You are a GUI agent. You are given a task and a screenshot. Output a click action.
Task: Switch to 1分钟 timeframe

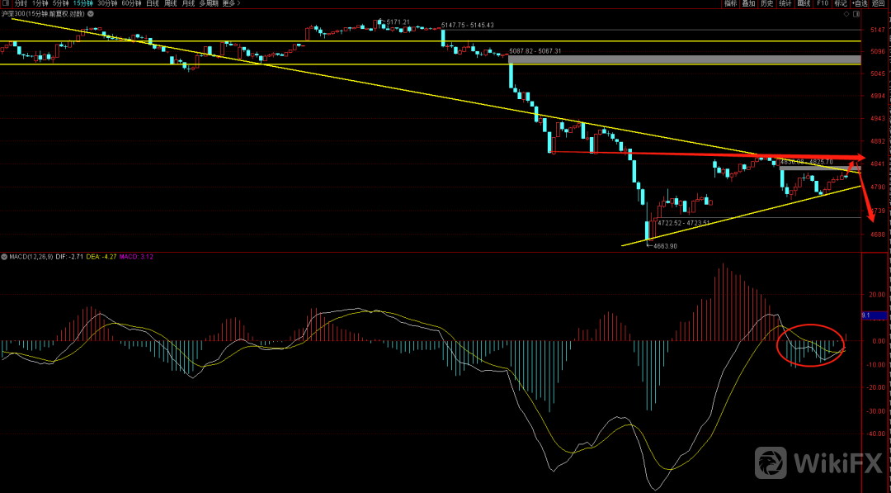[x=40, y=4]
